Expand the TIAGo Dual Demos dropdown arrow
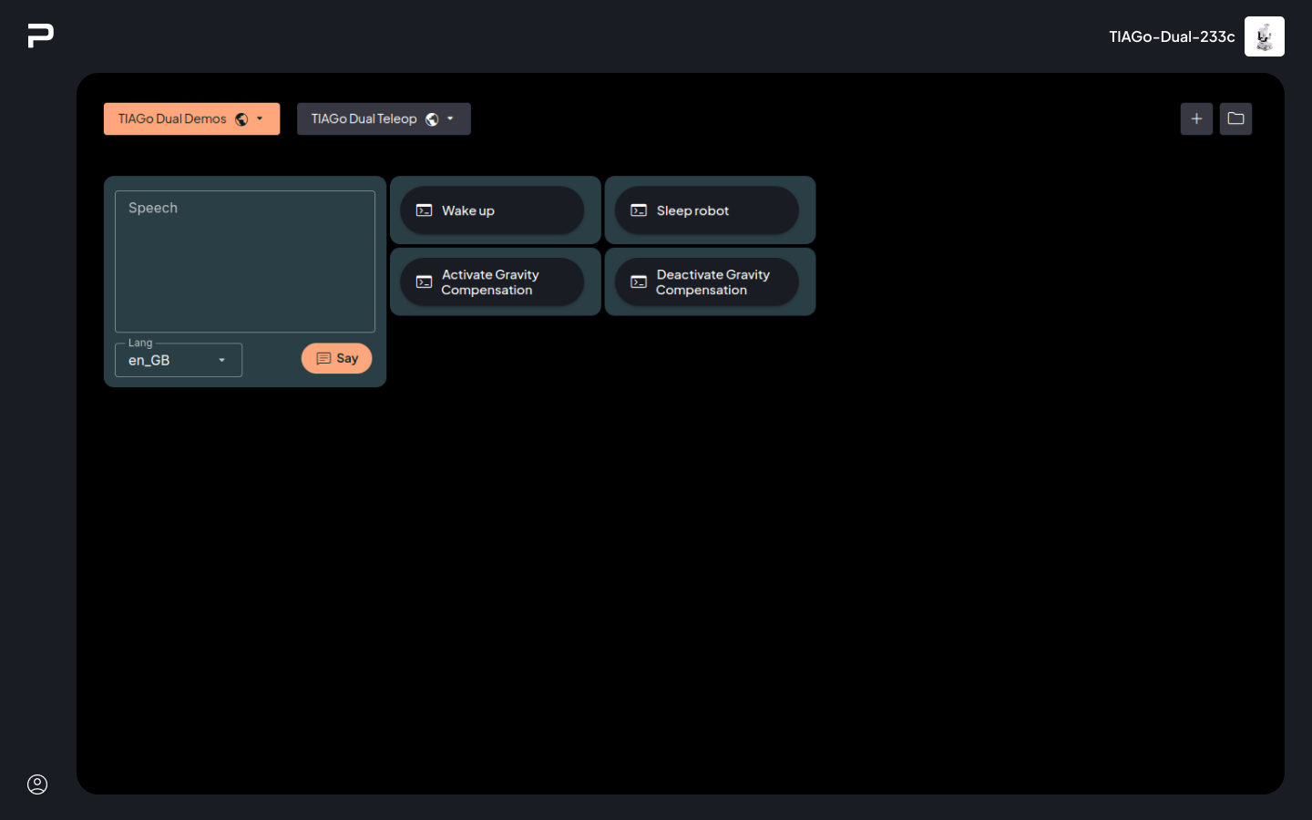 pyautogui.click(x=261, y=119)
